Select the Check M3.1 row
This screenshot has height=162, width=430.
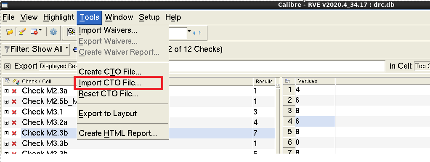pyautogui.click(x=42, y=112)
